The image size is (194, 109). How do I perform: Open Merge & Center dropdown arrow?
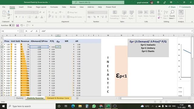click(x=84, y=17)
